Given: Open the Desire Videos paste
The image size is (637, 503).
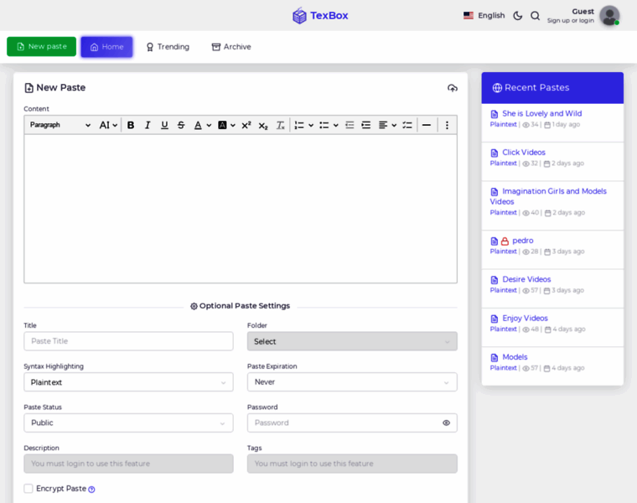Looking at the screenshot, I should (x=526, y=279).
